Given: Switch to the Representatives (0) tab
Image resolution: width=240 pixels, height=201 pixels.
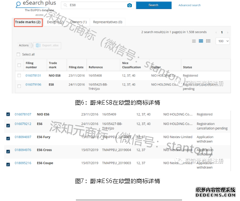Looking at the screenshot, I should click(x=108, y=22).
